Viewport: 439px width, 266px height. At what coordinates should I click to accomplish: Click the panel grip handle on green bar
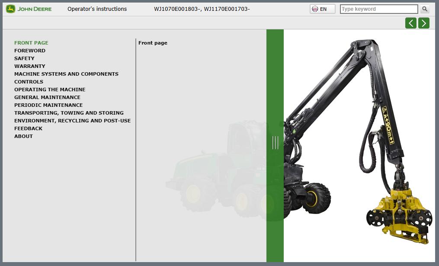(275, 143)
